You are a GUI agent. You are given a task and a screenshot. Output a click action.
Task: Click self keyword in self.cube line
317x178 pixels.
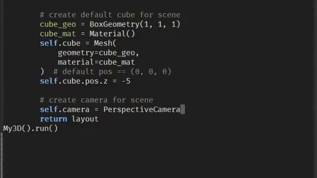pos(49,43)
